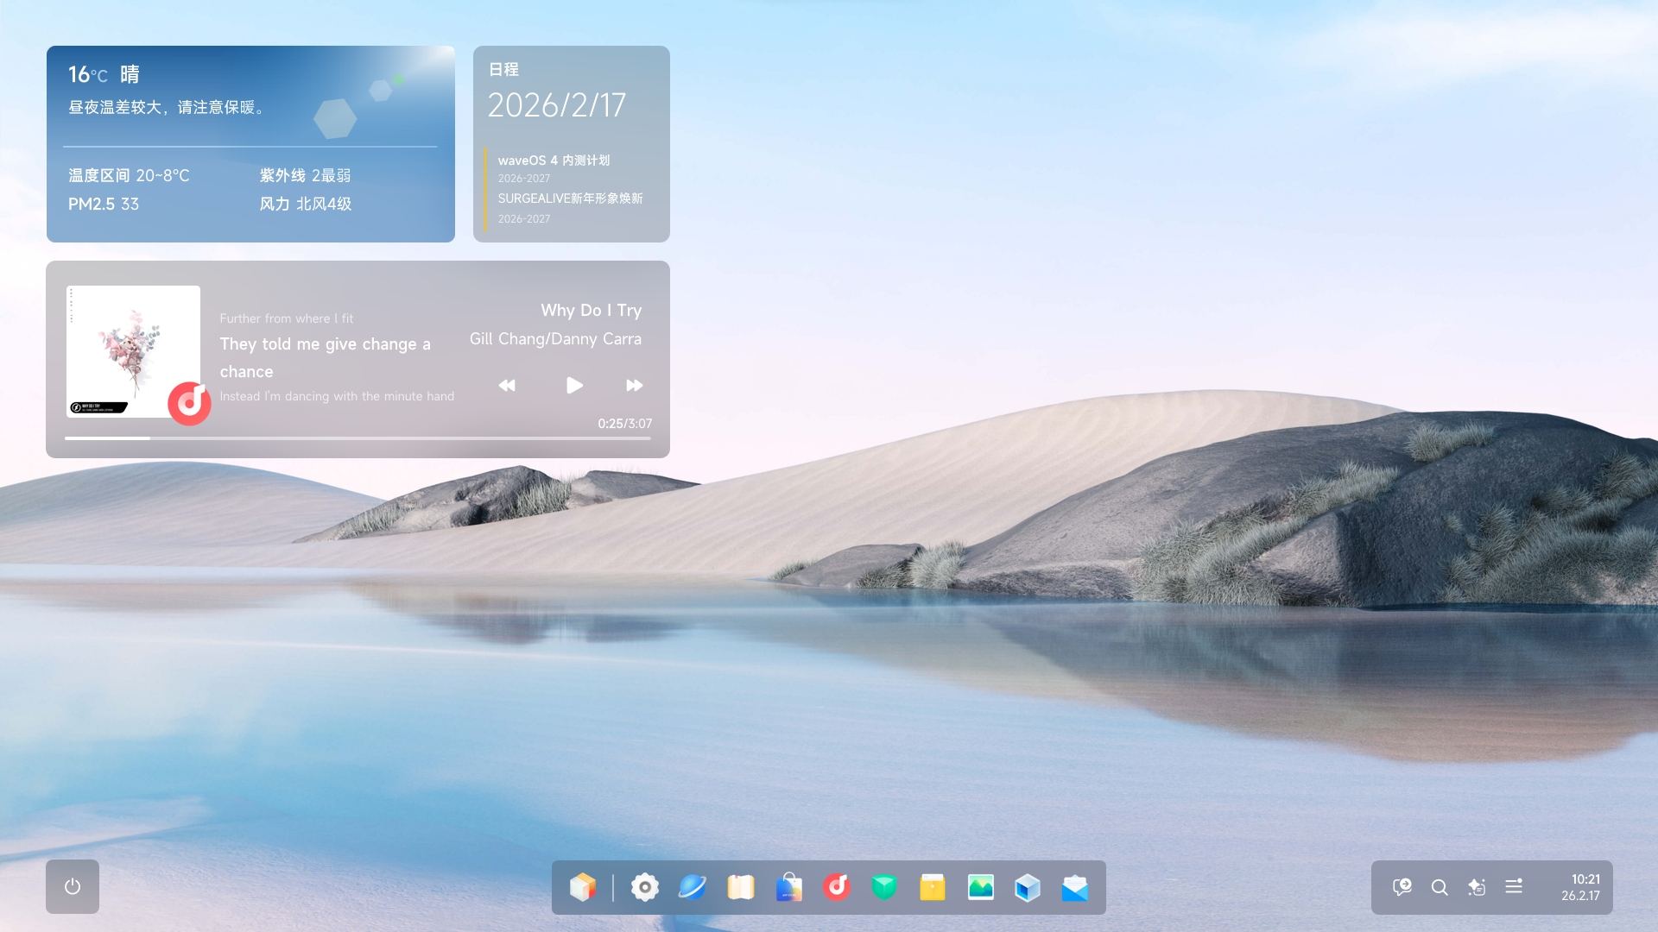Click the 2026/2/17 date in schedule widget
Viewport: 1658px width, 932px height.
tap(557, 105)
